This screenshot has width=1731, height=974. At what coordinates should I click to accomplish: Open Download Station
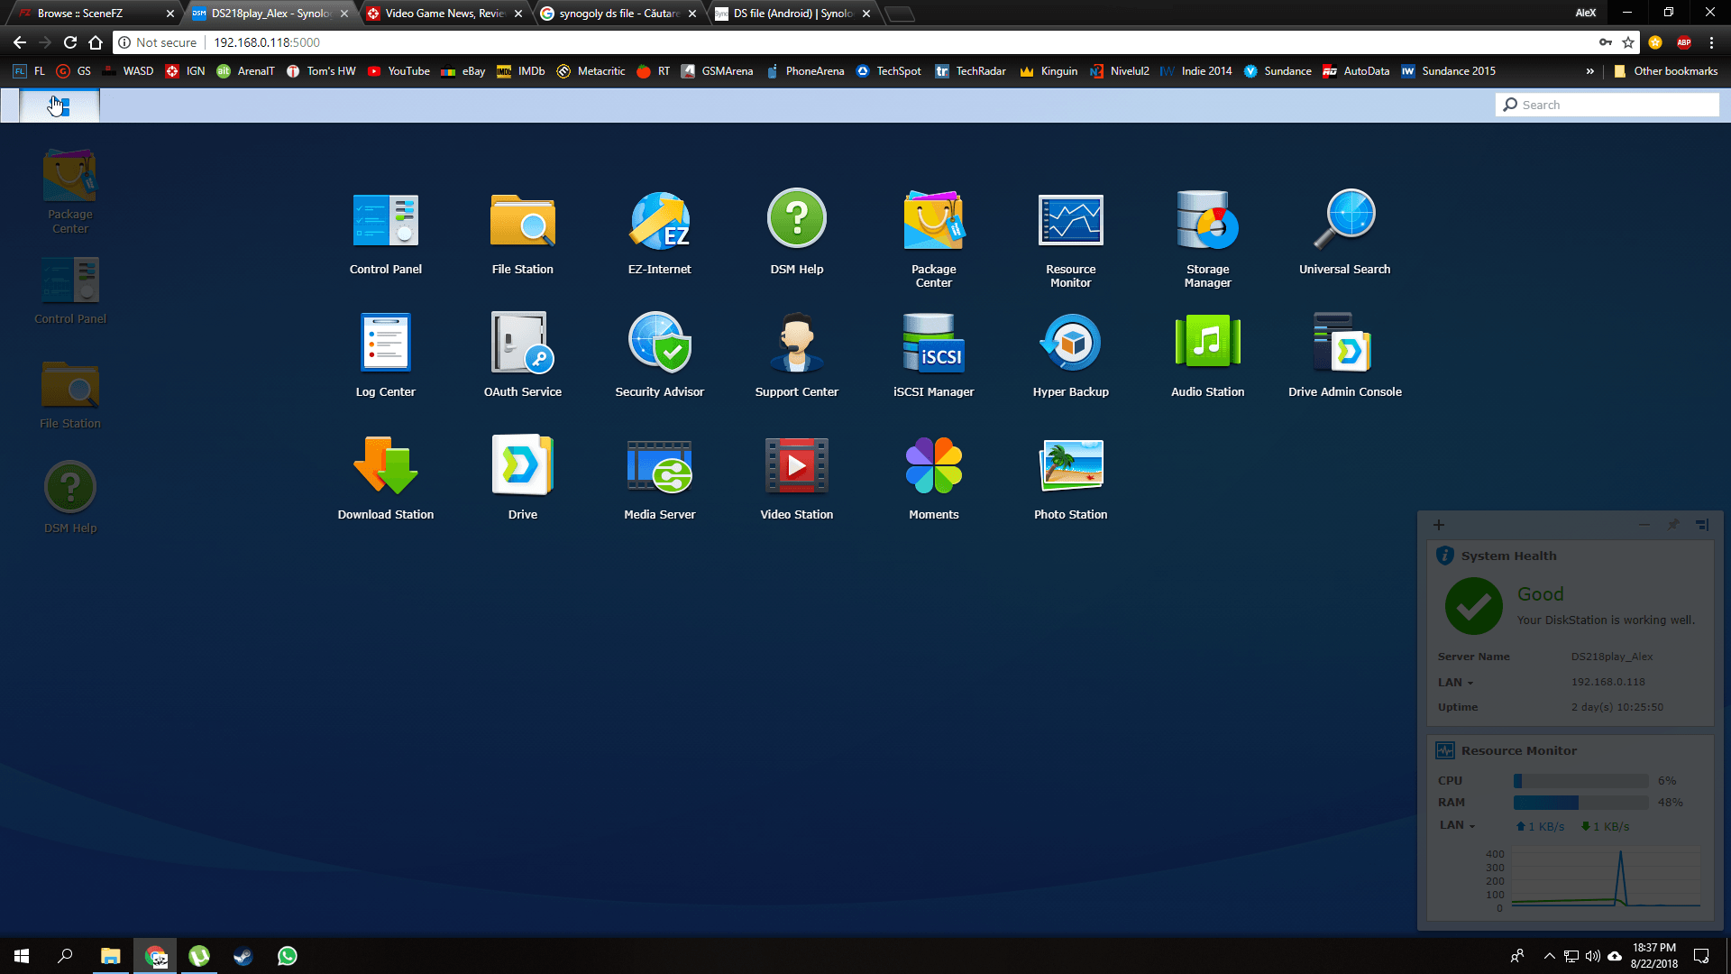pos(385,466)
